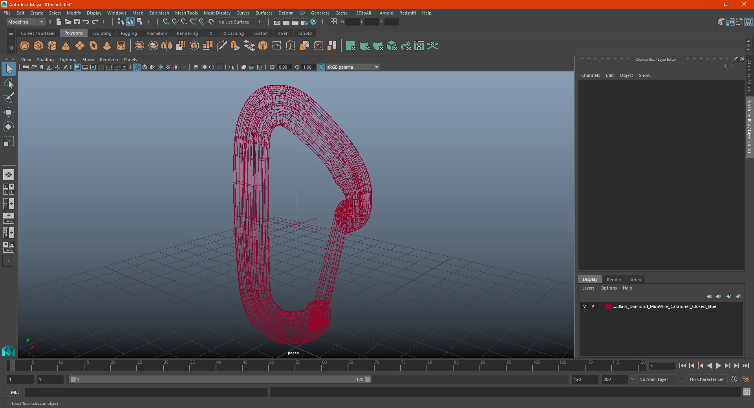The height and width of the screenshot is (408, 754).
Task: Open the Hypershade window icon
Action: click(x=314, y=22)
